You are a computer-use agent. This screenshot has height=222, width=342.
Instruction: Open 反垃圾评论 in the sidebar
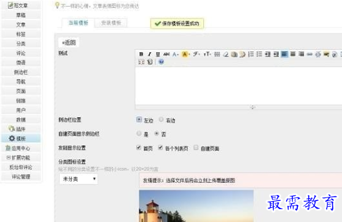tap(21, 167)
